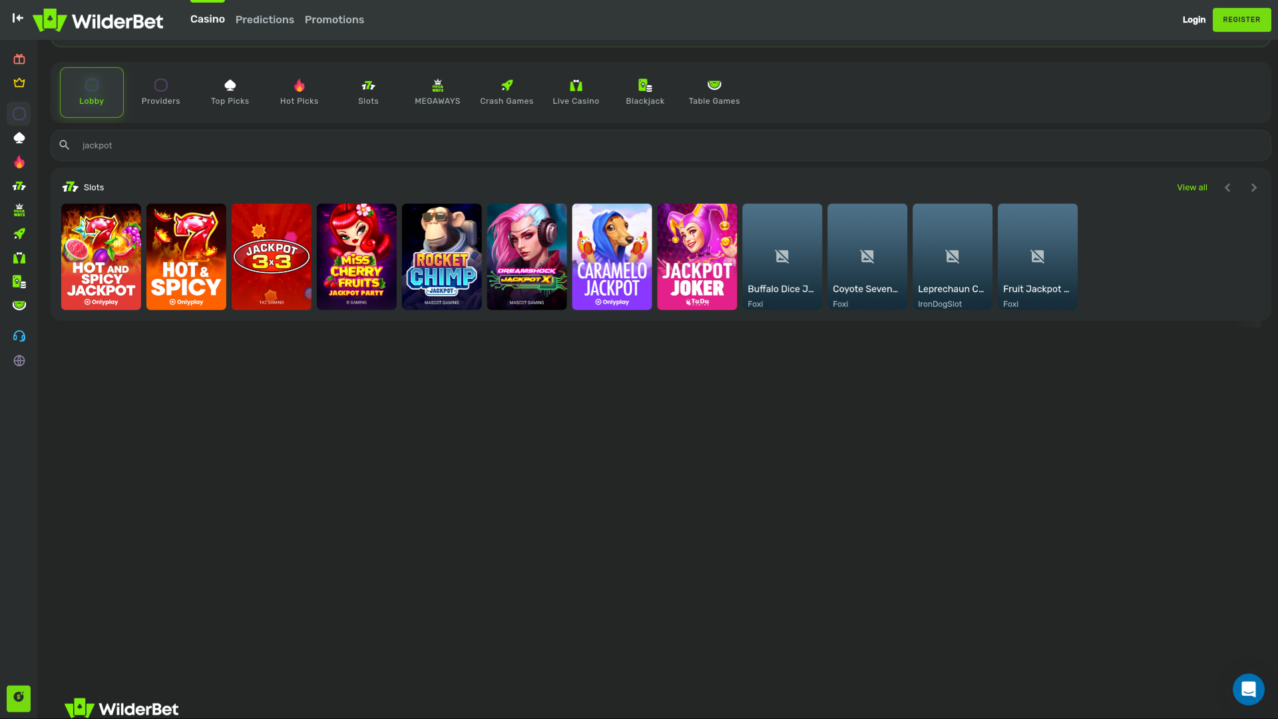Click the Login link
Viewport: 1278px width, 719px height.
point(1193,20)
